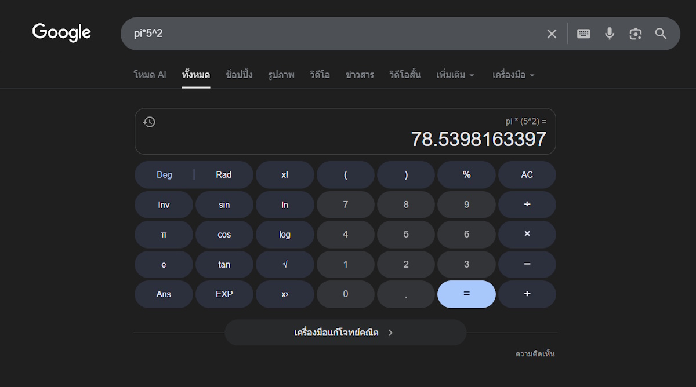Click the magnifying glass search icon
The image size is (696, 387).
(661, 34)
